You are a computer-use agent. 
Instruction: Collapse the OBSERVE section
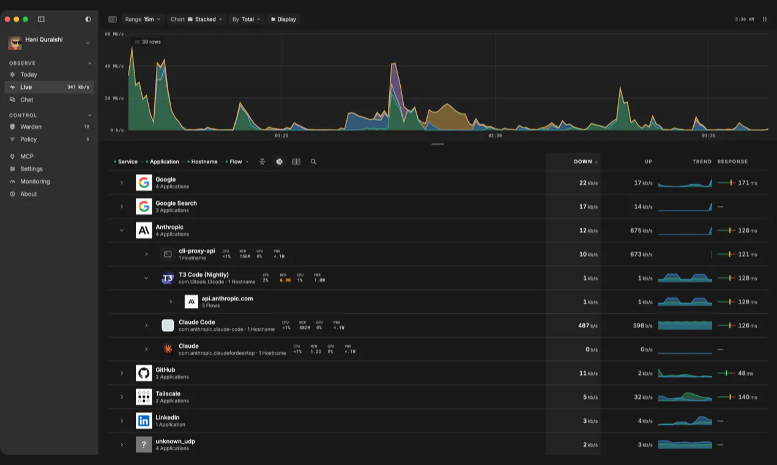89,63
